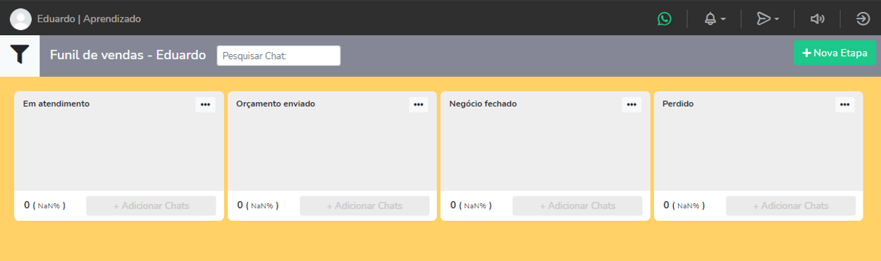
Task: Expand the paper plane send menu
Action: (x=768, y=19)
